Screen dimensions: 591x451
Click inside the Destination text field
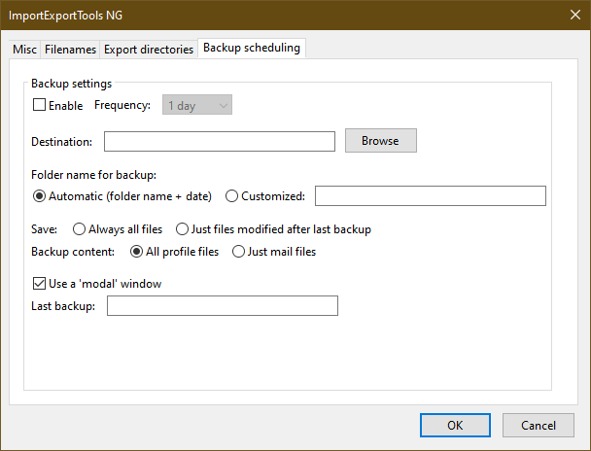coord(220,141)
